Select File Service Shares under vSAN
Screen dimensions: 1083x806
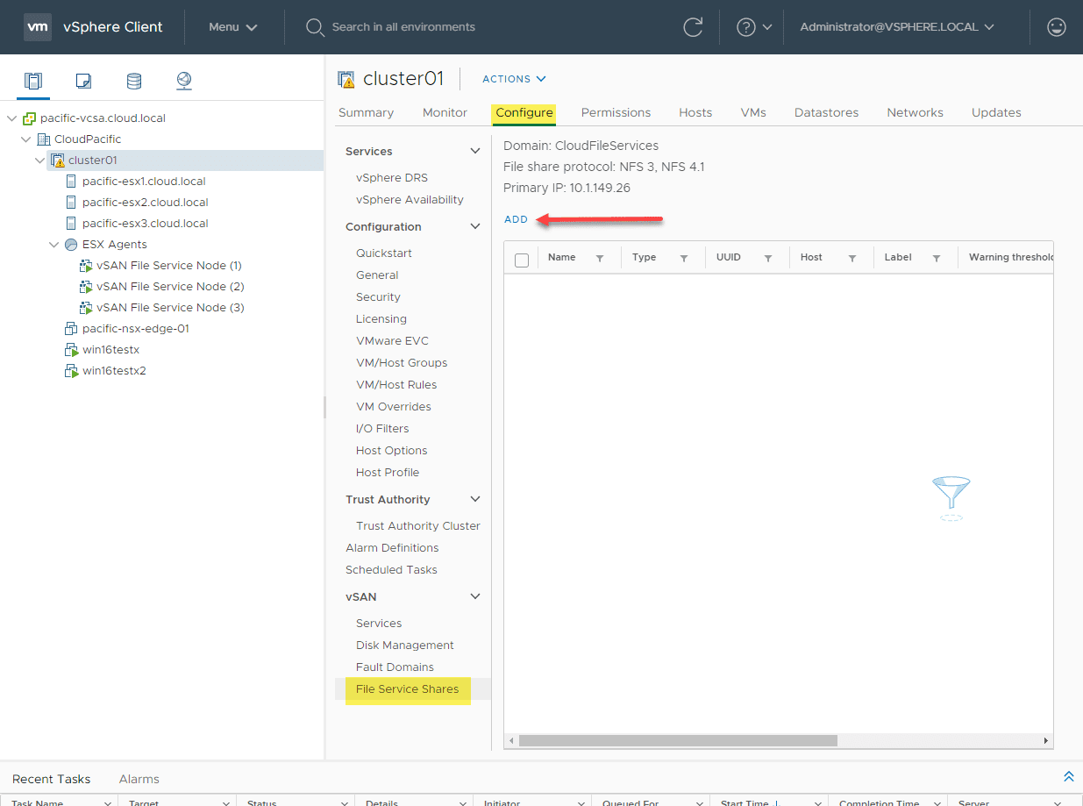[407, 690]
